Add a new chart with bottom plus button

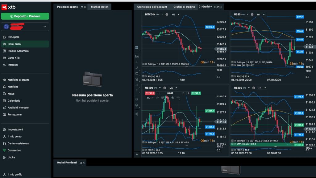coord(137,155)
